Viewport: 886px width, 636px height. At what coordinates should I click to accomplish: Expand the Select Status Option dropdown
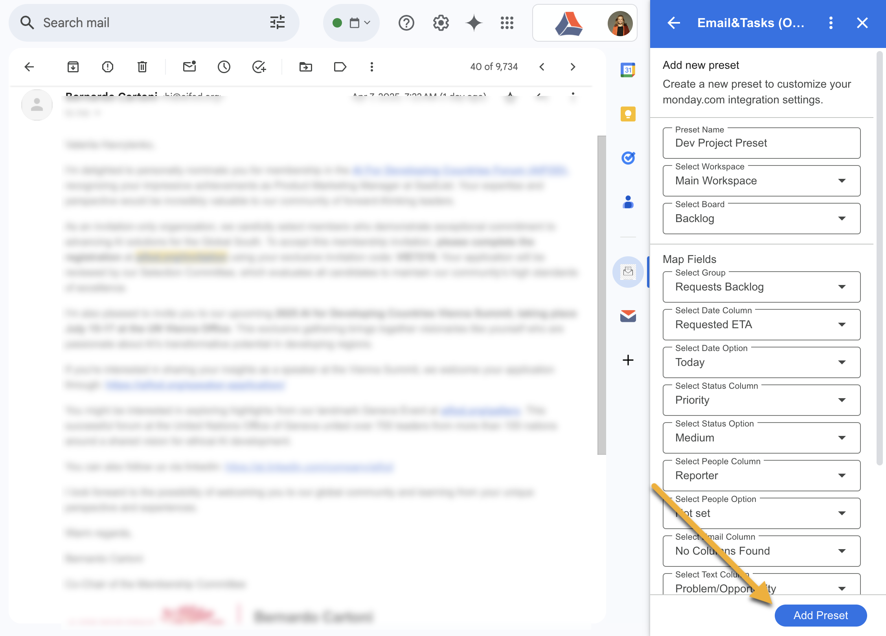[x=761, y=438]
